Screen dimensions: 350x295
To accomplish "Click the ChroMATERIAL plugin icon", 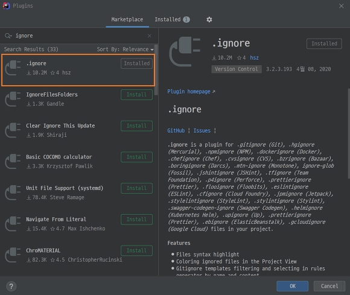I will (13, 255).
